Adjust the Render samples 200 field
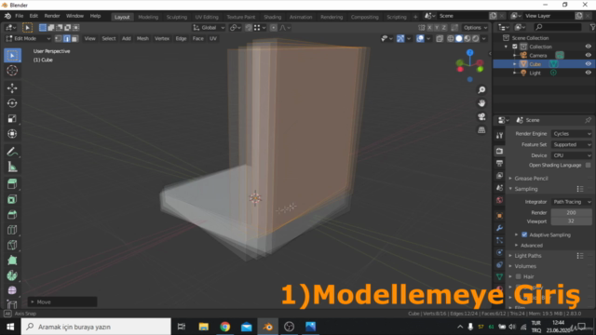Viewport: 596px width, 335px height. (x=571, y=213)
